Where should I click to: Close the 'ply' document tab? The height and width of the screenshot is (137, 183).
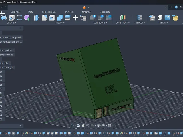166,7
